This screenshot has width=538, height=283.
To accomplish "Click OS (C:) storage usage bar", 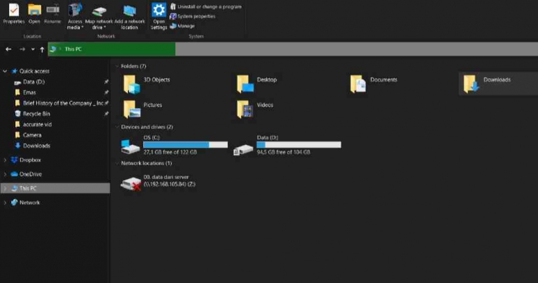I will (x=185, y=145).
